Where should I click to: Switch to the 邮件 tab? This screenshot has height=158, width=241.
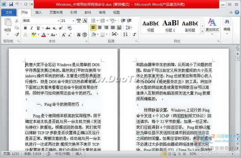click(88, 13)
